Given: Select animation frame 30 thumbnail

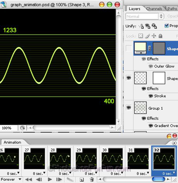Looking at the screenshot, I should [112, 159].
